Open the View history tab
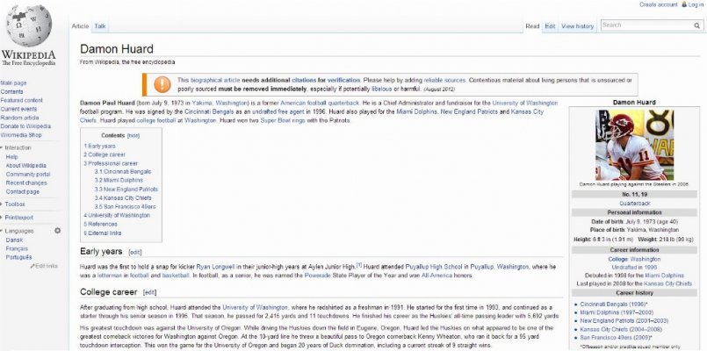 point(577,26)
